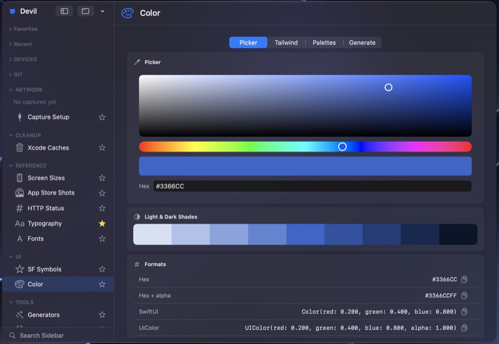Toggle the sidebar layout icon
499x344 pixels.
(x=64, y=11)
